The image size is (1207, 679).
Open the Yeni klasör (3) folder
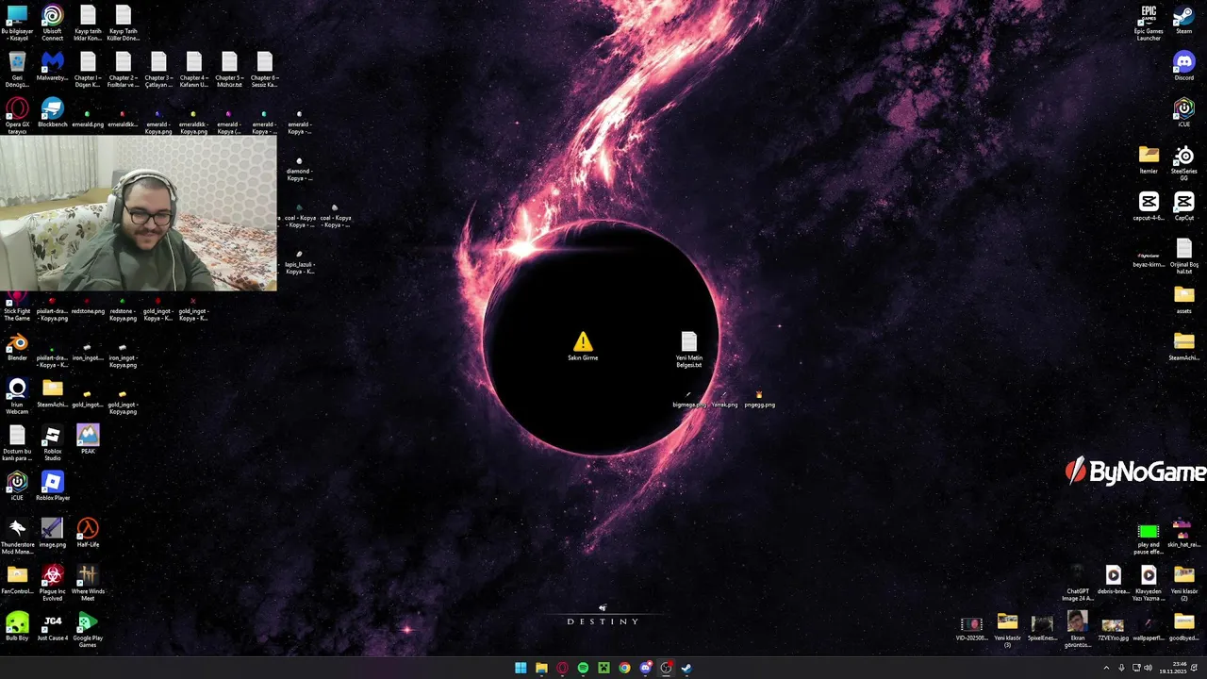tap(1007, 630)
